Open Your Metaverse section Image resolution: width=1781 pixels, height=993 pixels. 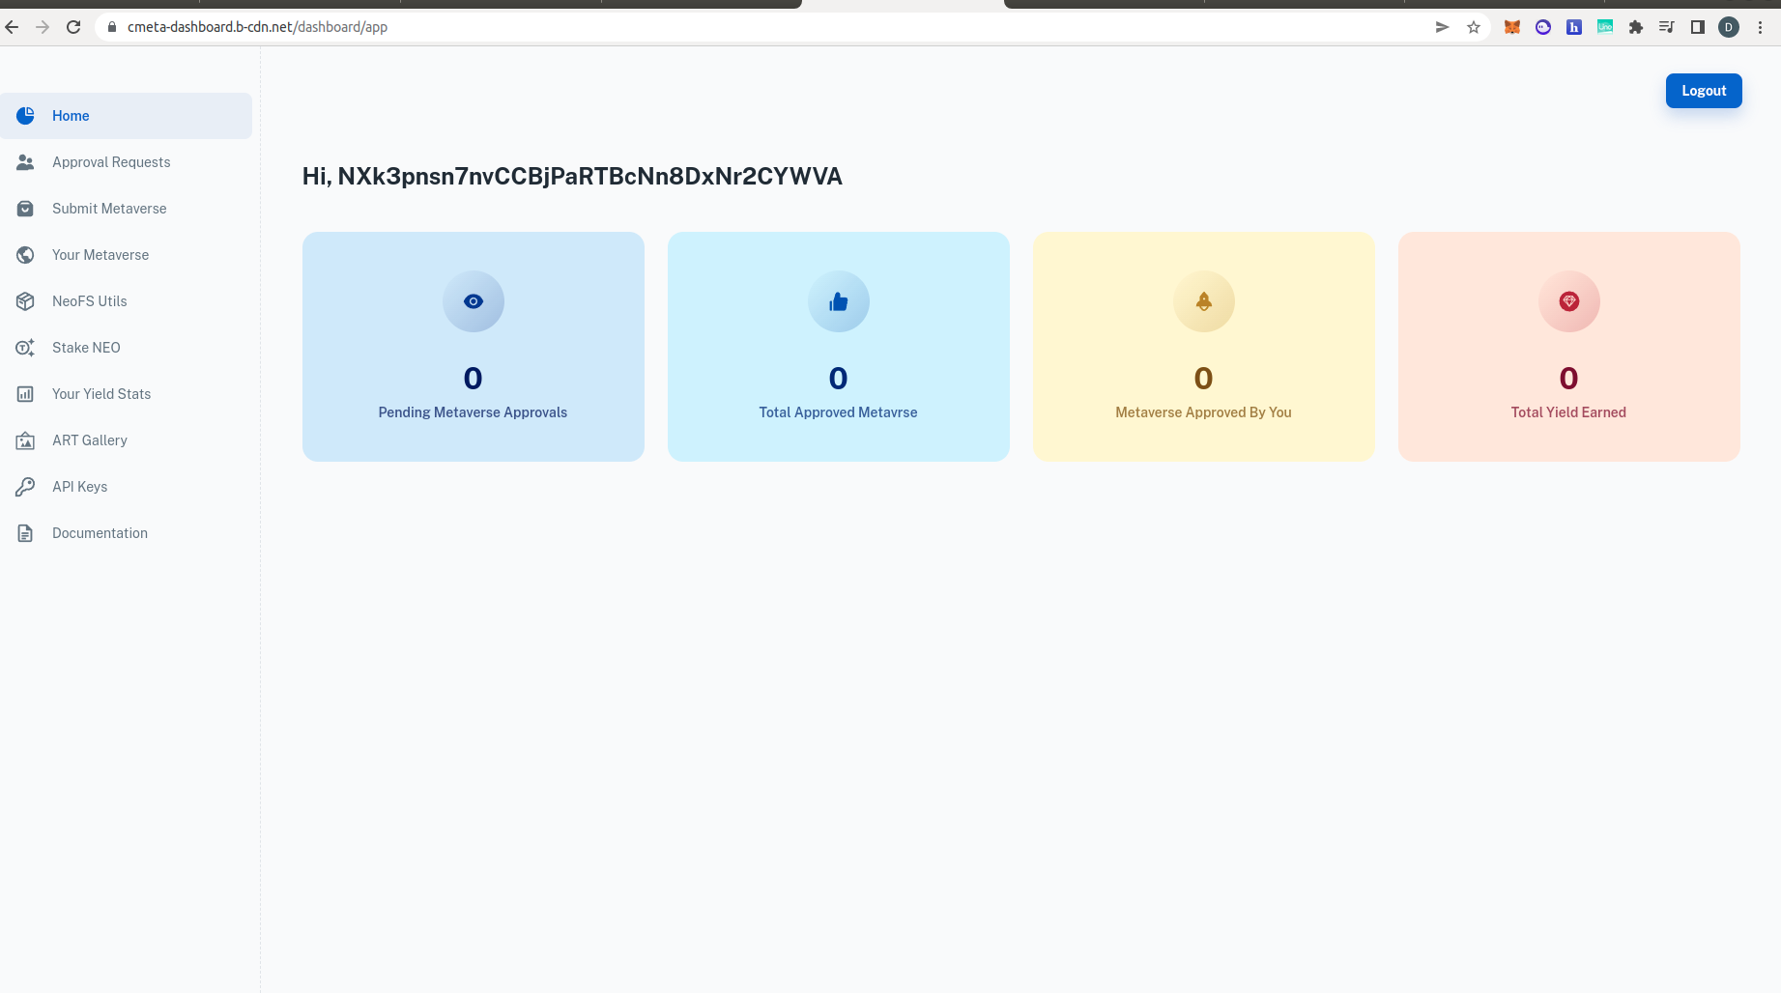126,255
